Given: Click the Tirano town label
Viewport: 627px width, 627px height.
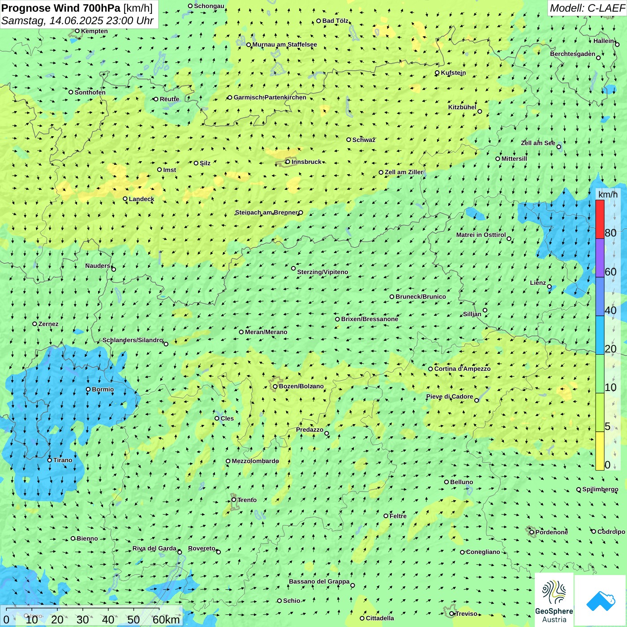Looking at the screenshot, I should pyautogui.click(x=63, y=460).
